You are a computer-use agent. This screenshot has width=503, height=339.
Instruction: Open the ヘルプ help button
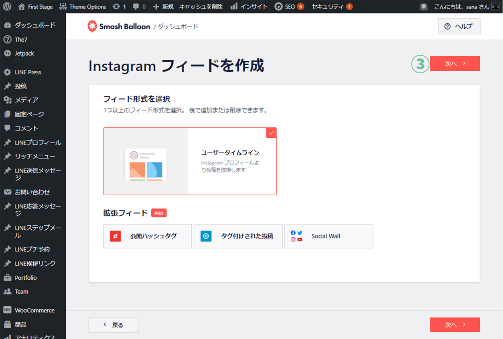point(459,26)
